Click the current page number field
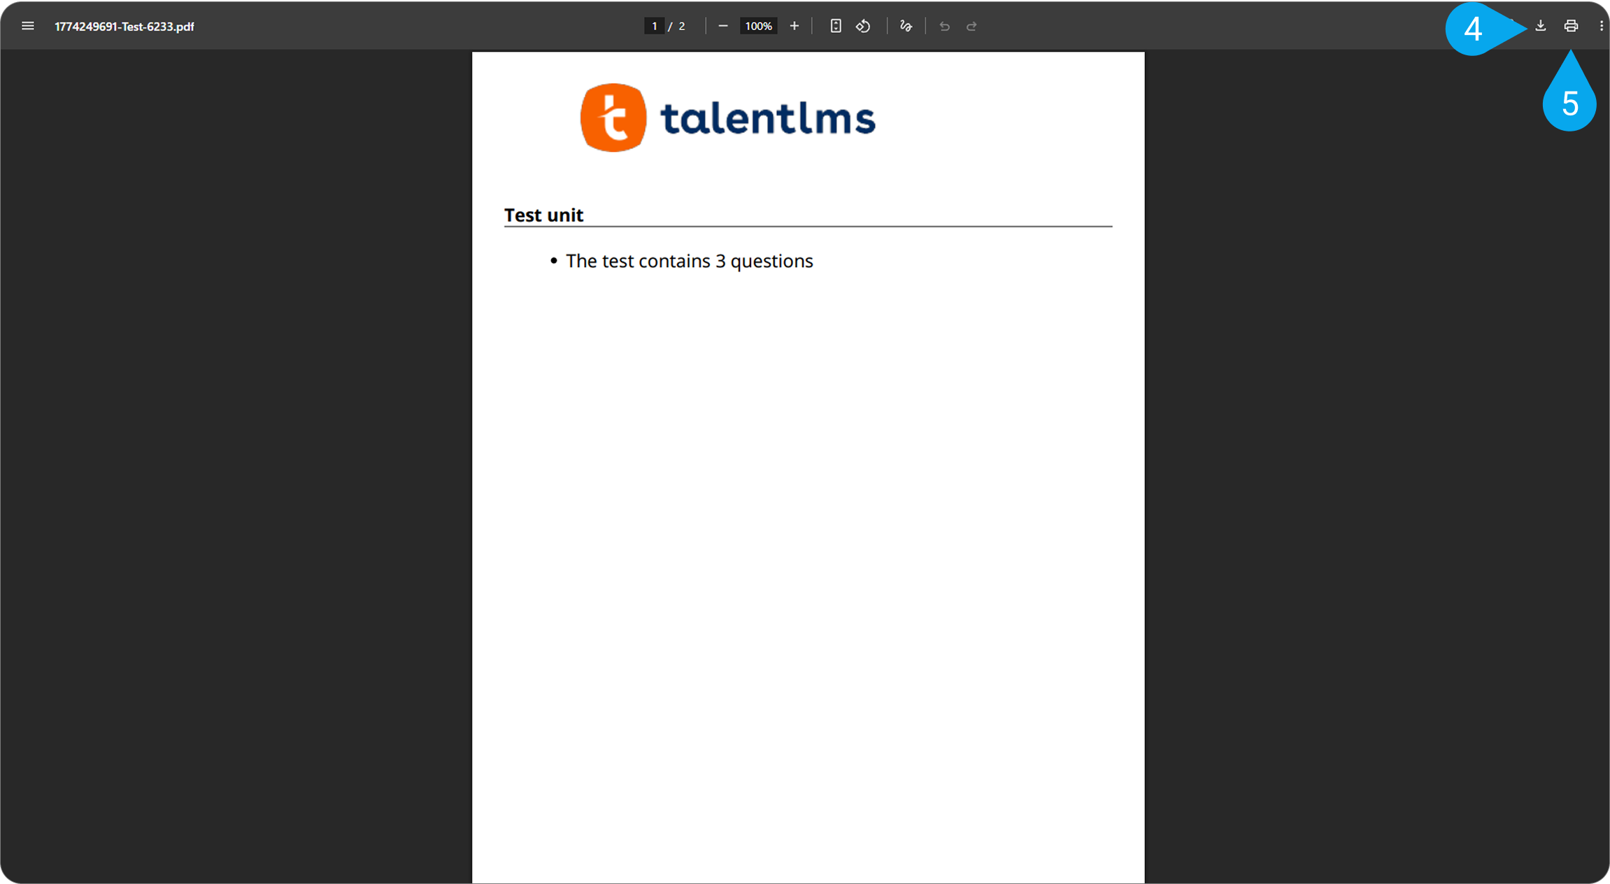 click(x=654, y=26)
